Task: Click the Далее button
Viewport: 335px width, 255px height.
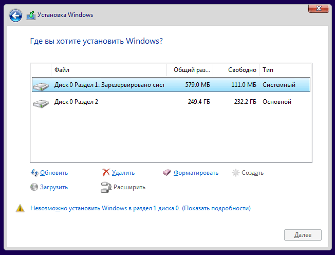Action: 303,235
